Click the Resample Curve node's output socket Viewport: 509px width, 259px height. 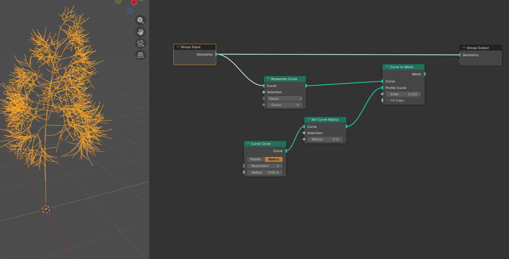coord(306,86)
